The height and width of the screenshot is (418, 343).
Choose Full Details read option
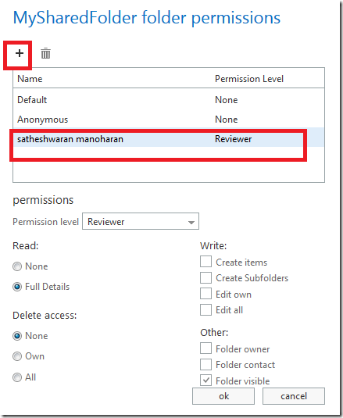tap(17, 287)
